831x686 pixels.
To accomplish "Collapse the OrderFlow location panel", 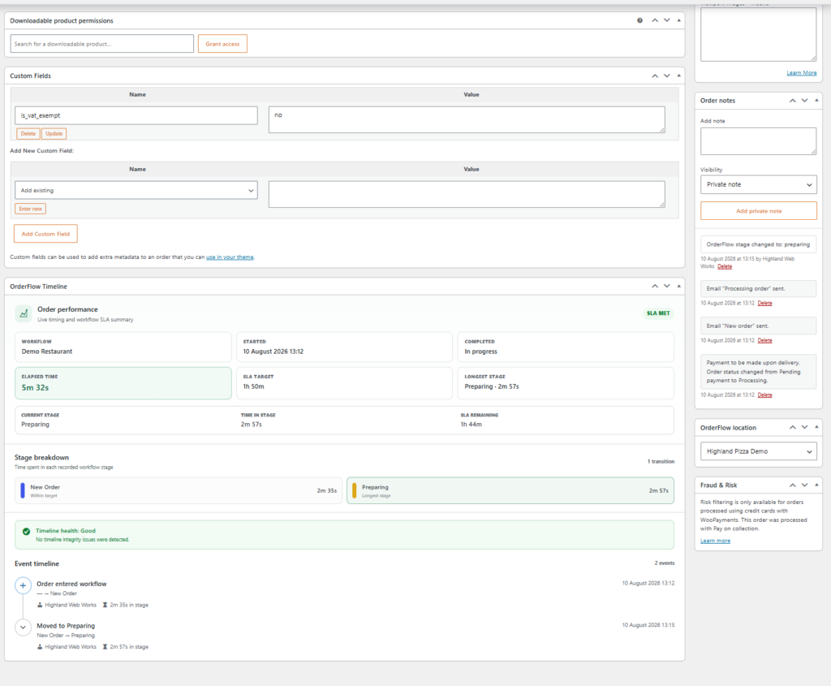I will [816, 427].
